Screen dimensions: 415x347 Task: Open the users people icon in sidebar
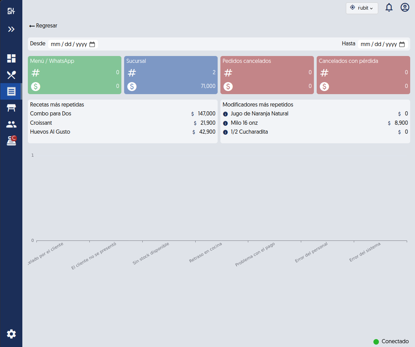coord(11,124)
